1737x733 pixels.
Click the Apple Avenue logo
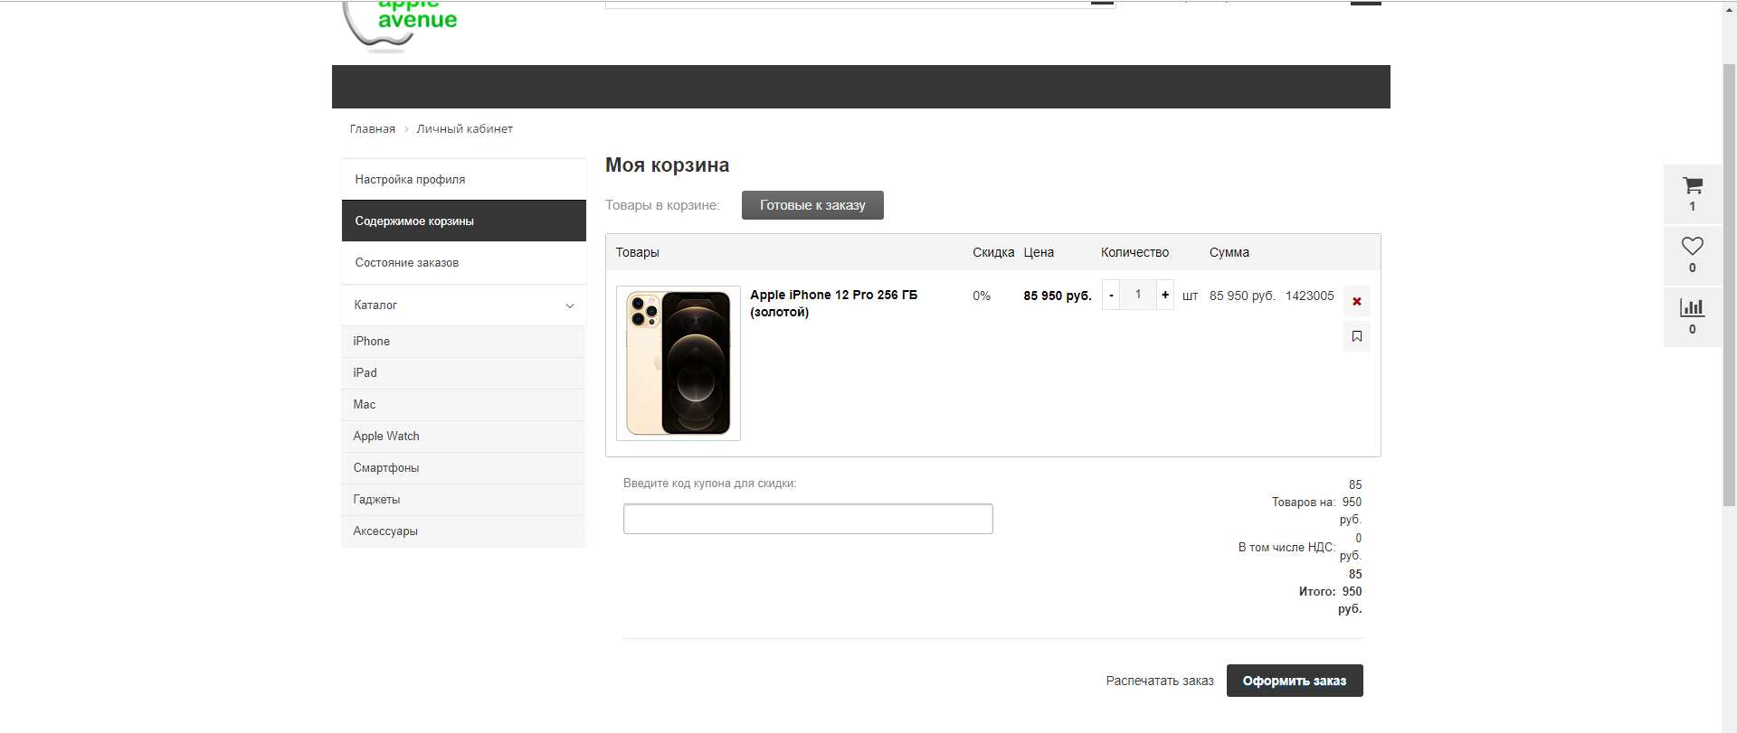[x=401, y=24]
